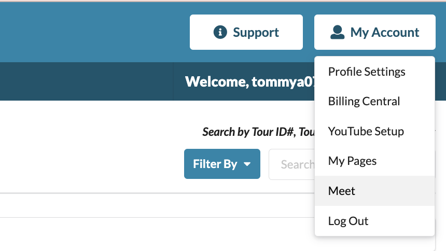The width and height of the screenshot is (446, 251).
Task: Select the highlighted Meet menu item
Action: click(x=375, y=191)
